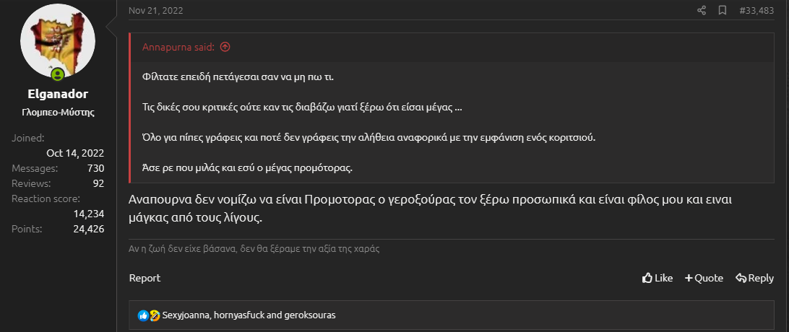This screenshot has width=789, height=332.
Task: Open post number #33,483 permalink
Action: pyautogui.click(x=756, y=10)
